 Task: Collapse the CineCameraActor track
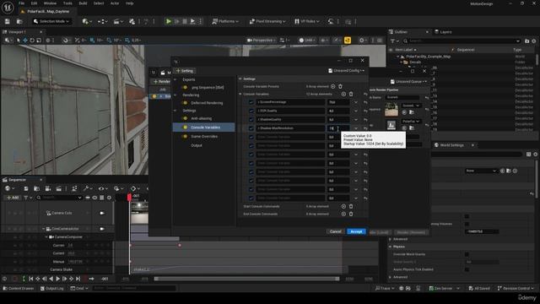coord(44,229)
